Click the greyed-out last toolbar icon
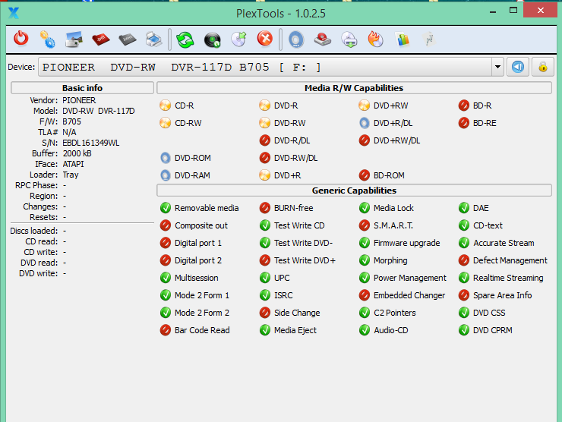562x422 pixels. [429, 39]
